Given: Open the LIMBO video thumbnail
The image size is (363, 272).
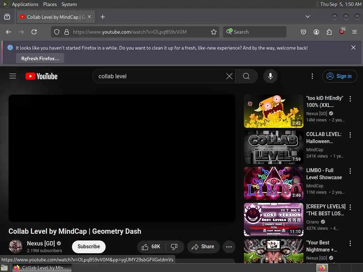Looking at the screenshot, I should [274, 183].
